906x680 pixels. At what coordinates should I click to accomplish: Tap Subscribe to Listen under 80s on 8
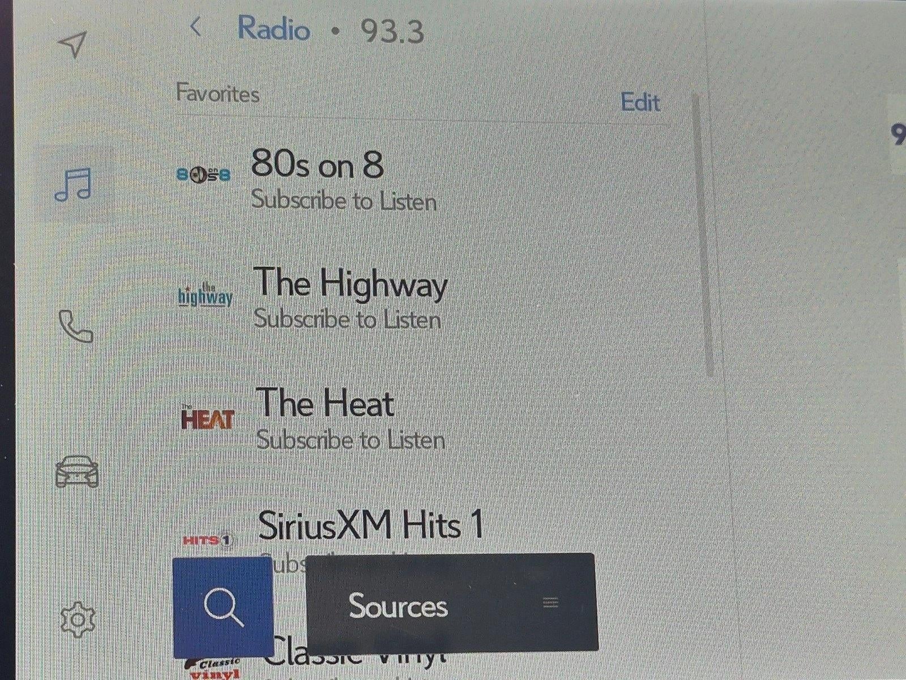[x=344, y=201]
